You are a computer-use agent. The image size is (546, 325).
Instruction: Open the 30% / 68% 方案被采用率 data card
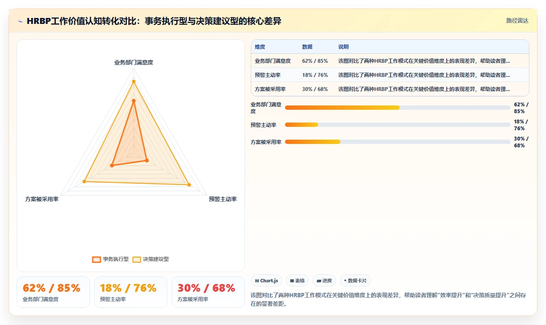point(208,292)
